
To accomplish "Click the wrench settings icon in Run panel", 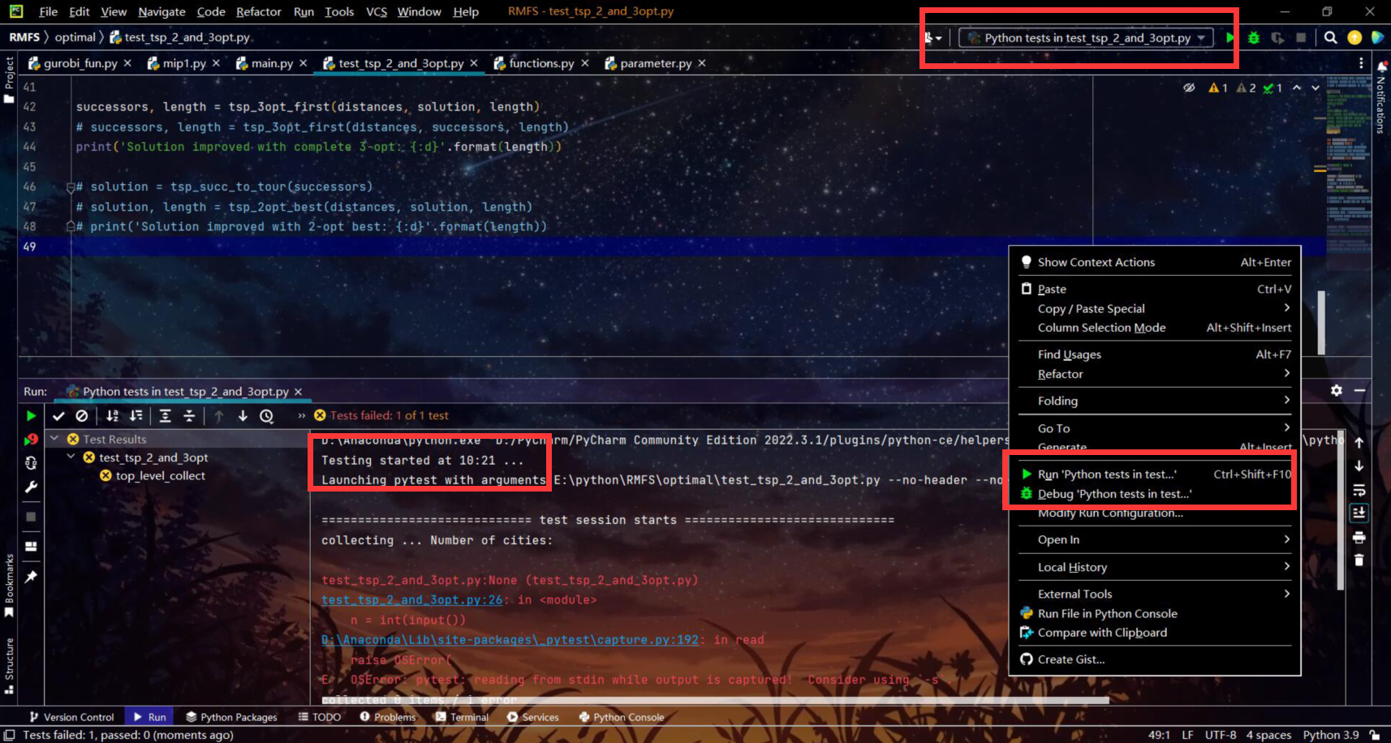I will click(x=31, y=487).
